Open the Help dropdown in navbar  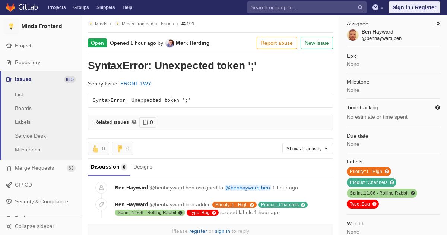coord(378,7)
